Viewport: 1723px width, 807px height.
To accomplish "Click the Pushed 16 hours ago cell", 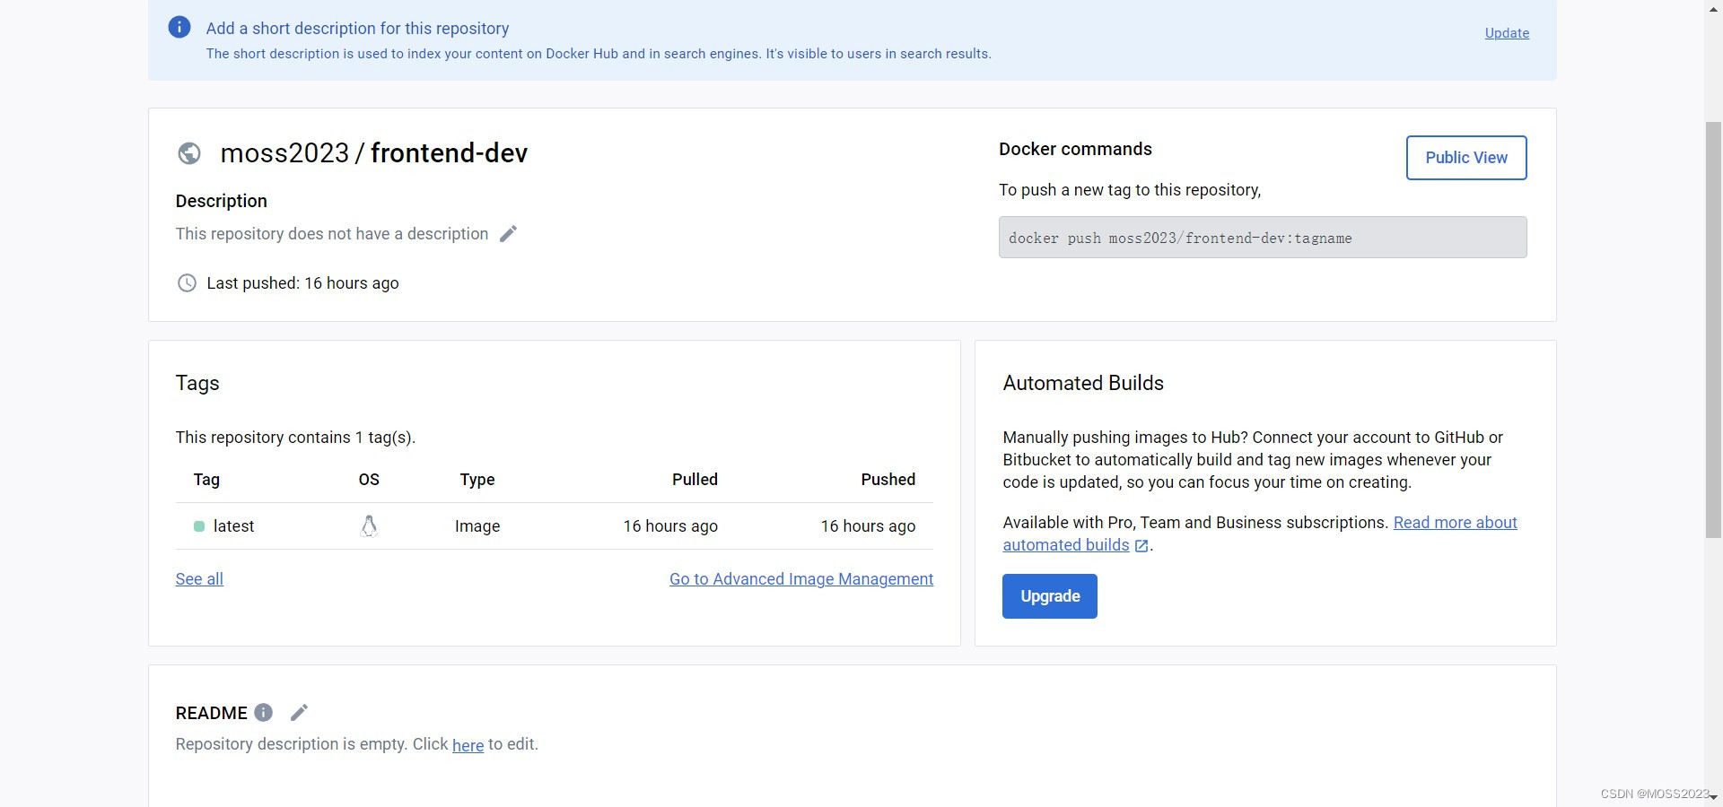I will 868,526.
